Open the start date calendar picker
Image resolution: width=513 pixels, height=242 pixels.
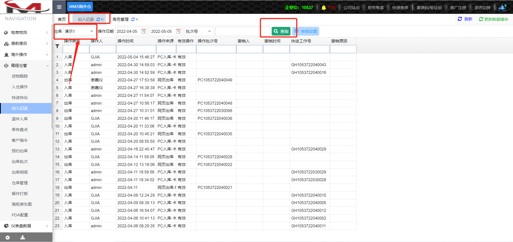143,31
